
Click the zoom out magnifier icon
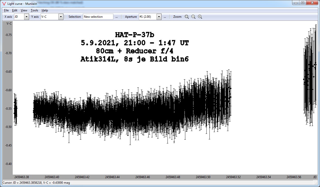point(193,17)
